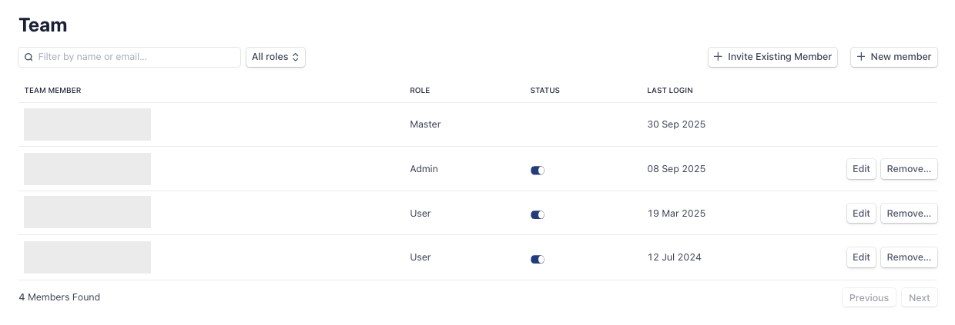
Task: Toggle status for user with 12 Jul 2024 login
Action: (538, 260)
